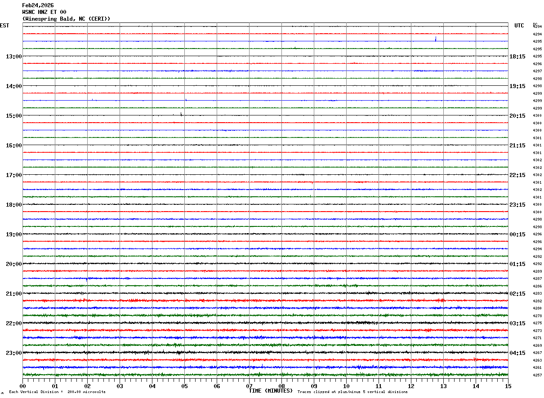Image resolution: width=544 pixels, height=398 pixels.
Task: Select the 14:00 EST row label
Action: coord(13,86)
